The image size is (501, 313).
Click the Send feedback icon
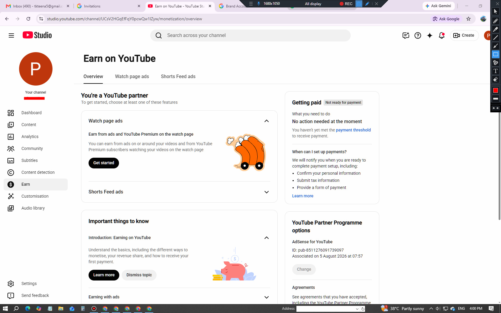click(x=11, y=296)
